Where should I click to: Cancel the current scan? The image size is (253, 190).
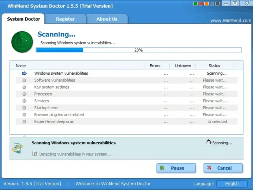223,168
